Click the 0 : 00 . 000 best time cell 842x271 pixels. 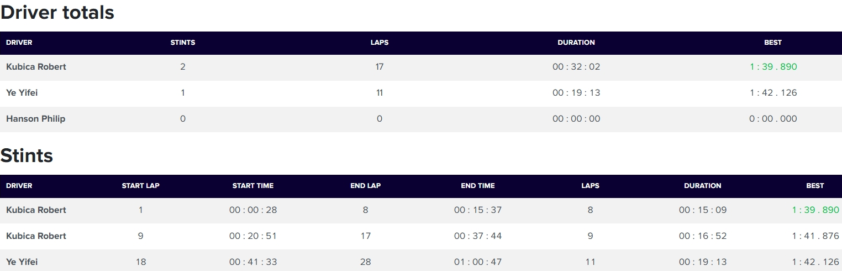pyautogui.click(x=773, y=119)
